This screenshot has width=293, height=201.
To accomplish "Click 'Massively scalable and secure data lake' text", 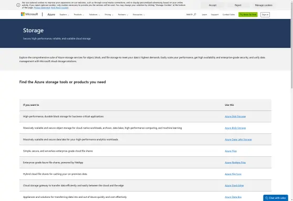I will (x=70, y=139).
